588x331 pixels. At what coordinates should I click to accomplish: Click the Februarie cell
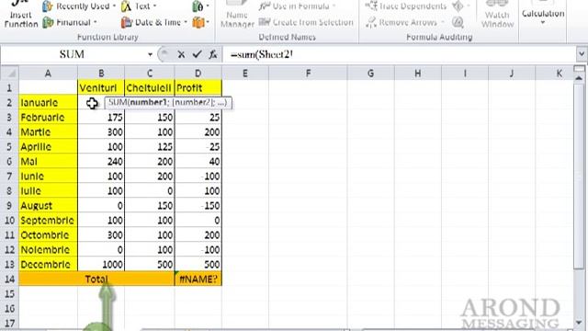point(48,117)
